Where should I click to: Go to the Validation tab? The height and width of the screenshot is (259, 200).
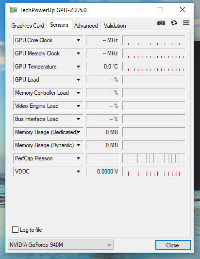pyautogui.click(x=115, y=26)
